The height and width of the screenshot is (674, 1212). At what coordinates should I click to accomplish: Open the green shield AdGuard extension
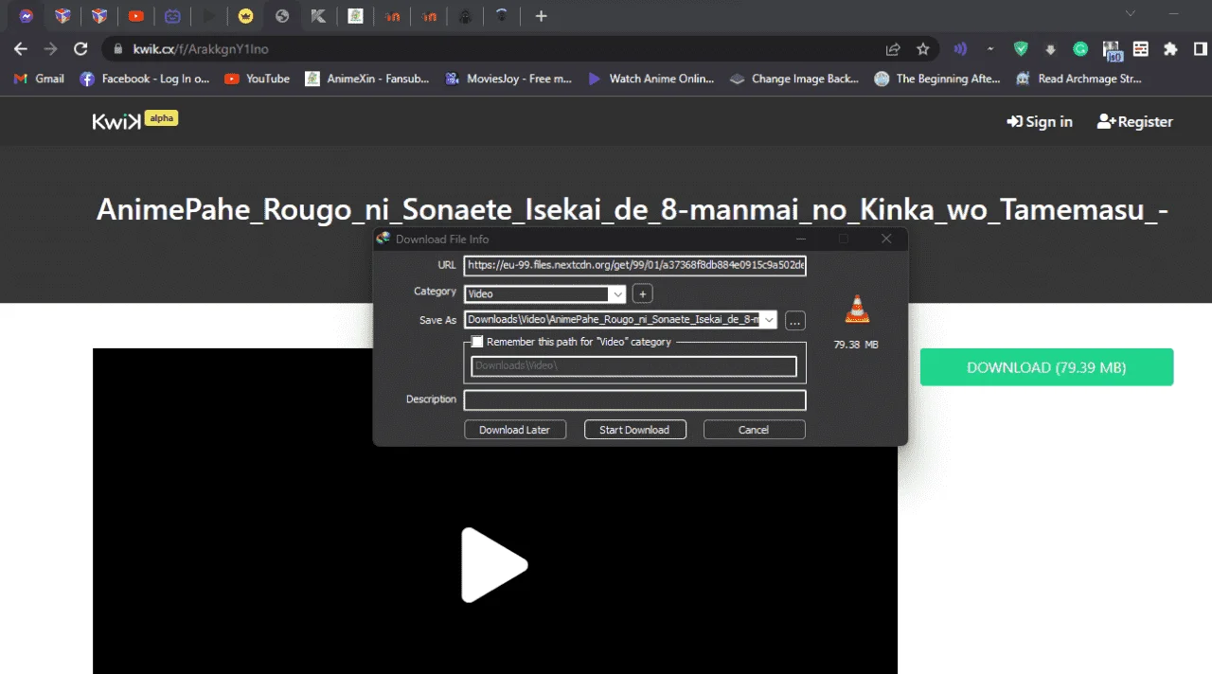1021,49
